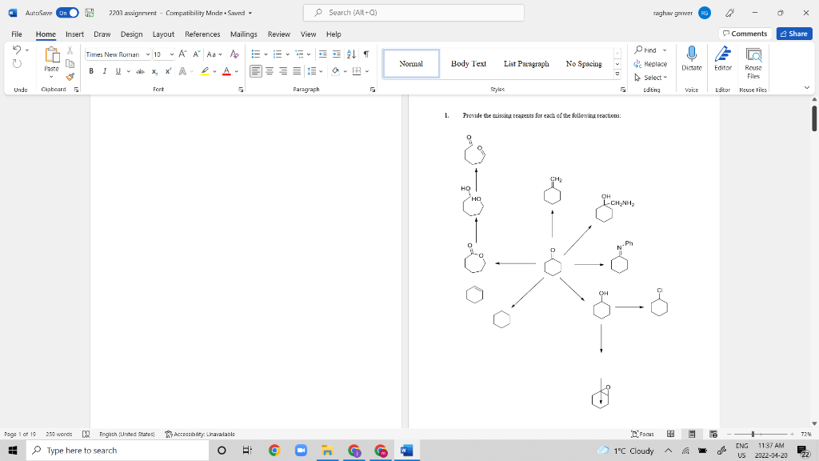Open the Sort dialog via the sort icon
This screenshot has height=461, width=819.
pyautogui.click(x=350, y=54)
